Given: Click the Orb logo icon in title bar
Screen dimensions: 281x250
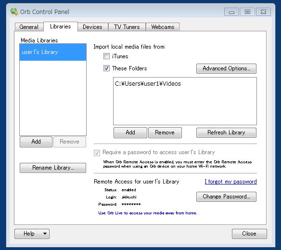Looking at the screenshot, I should pos(14,12).
